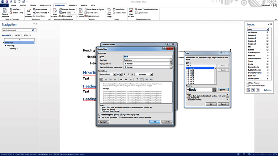Click the New Style icon in Styles pane
Screen dimensions: 278x156
pos(248,90)
